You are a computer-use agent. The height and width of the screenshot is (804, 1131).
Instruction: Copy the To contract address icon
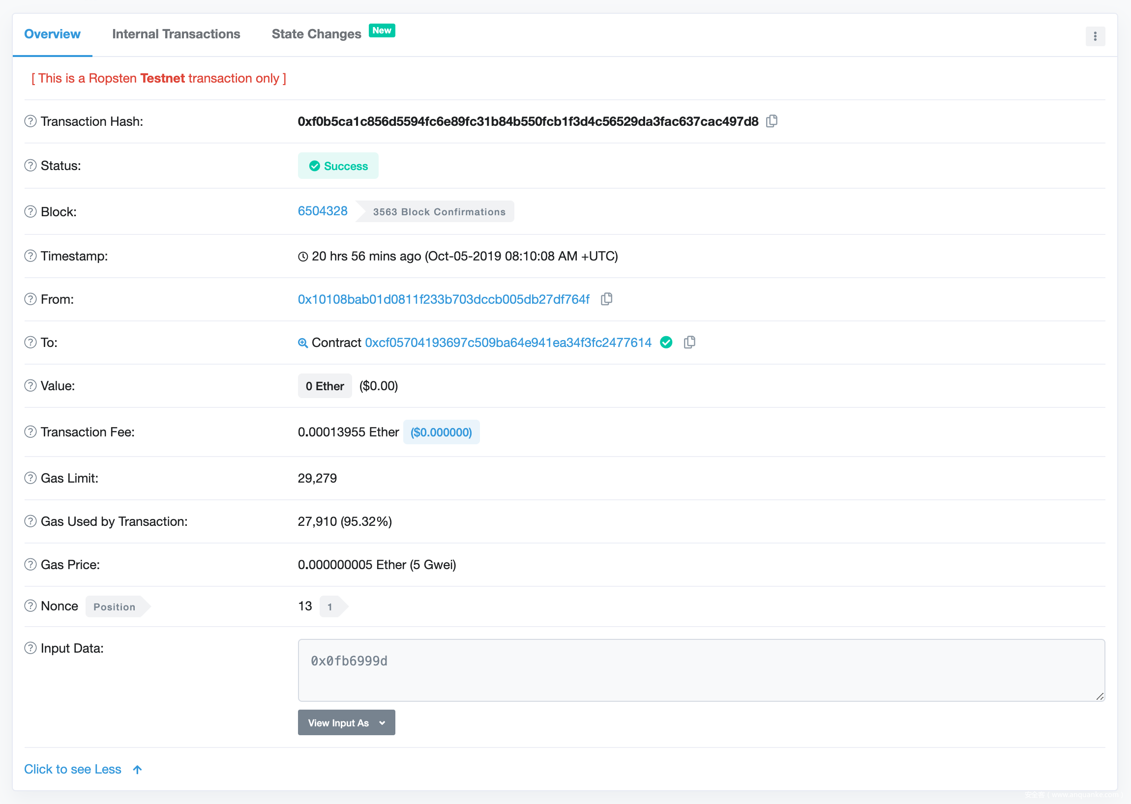[x=689, y=343]
